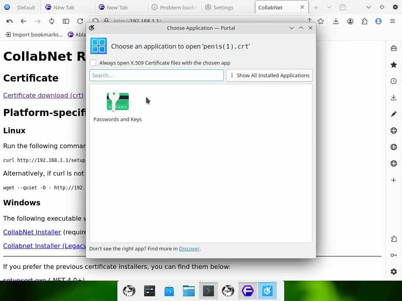Open the browser hamburger menu
402x301 pixels.
tap(393, 21)
